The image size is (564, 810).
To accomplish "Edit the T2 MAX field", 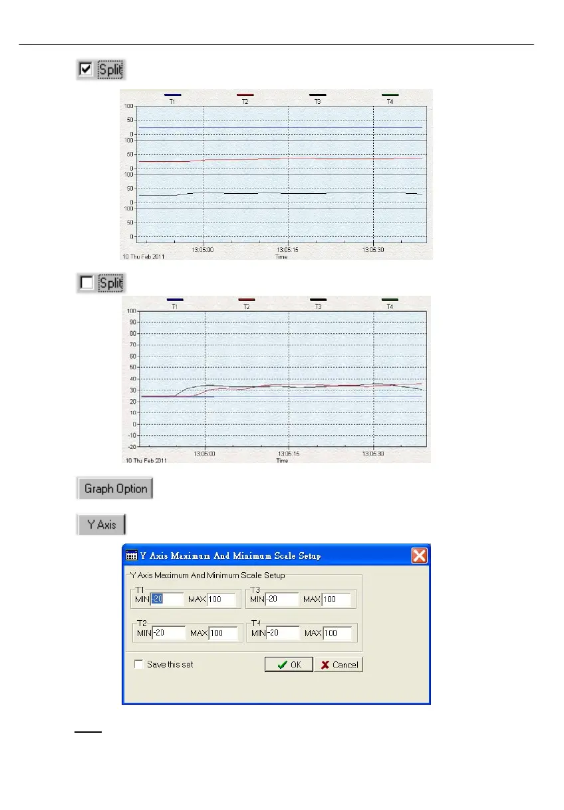I will click(x=223, y=633).
